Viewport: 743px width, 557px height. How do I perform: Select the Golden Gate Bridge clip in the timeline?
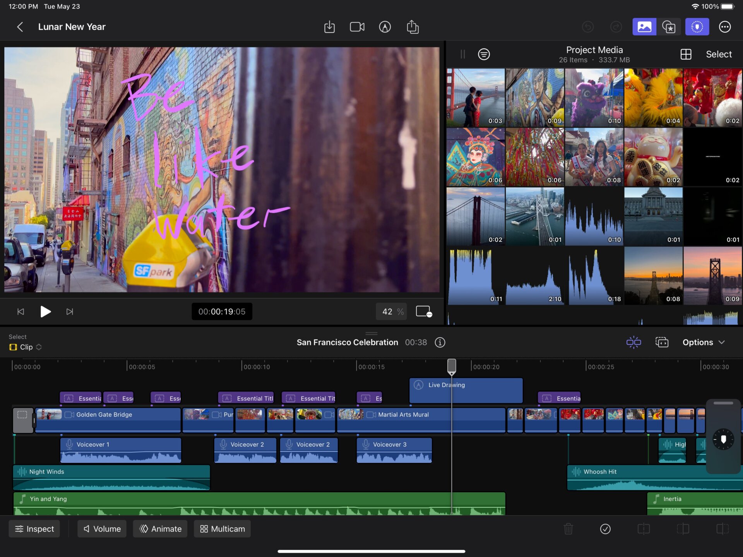108,420
